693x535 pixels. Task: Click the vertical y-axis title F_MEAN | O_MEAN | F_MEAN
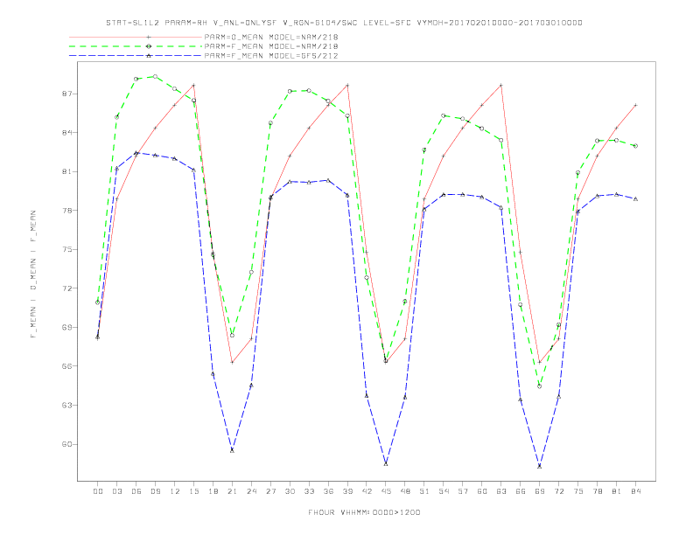tap(33, 274)
